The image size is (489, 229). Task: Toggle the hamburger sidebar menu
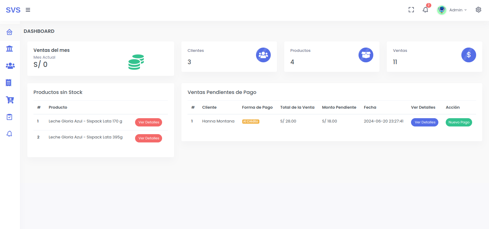tap(28, 10)
